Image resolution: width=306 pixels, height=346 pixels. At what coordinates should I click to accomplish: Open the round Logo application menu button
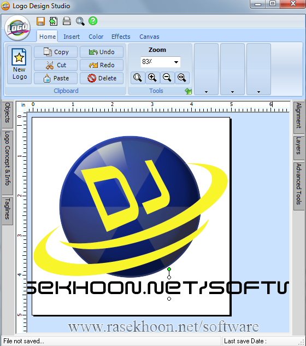17,28
